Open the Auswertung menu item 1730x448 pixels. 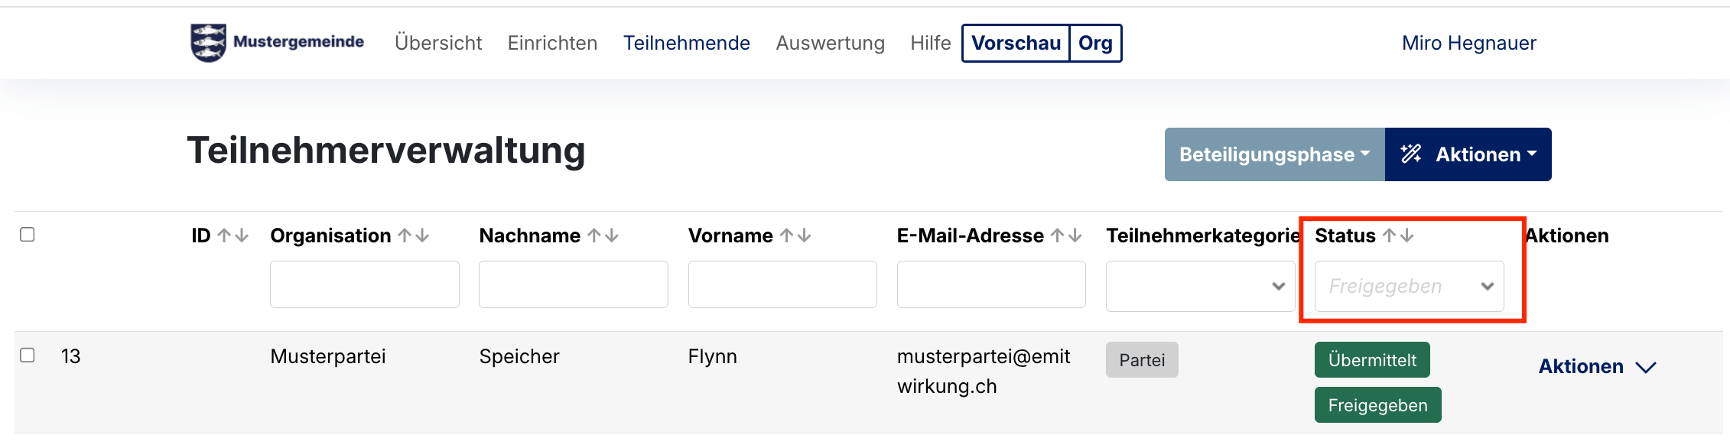tap(830, 44)
